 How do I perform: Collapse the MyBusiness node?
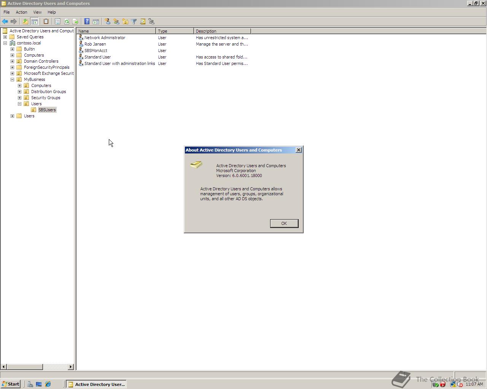12,79
